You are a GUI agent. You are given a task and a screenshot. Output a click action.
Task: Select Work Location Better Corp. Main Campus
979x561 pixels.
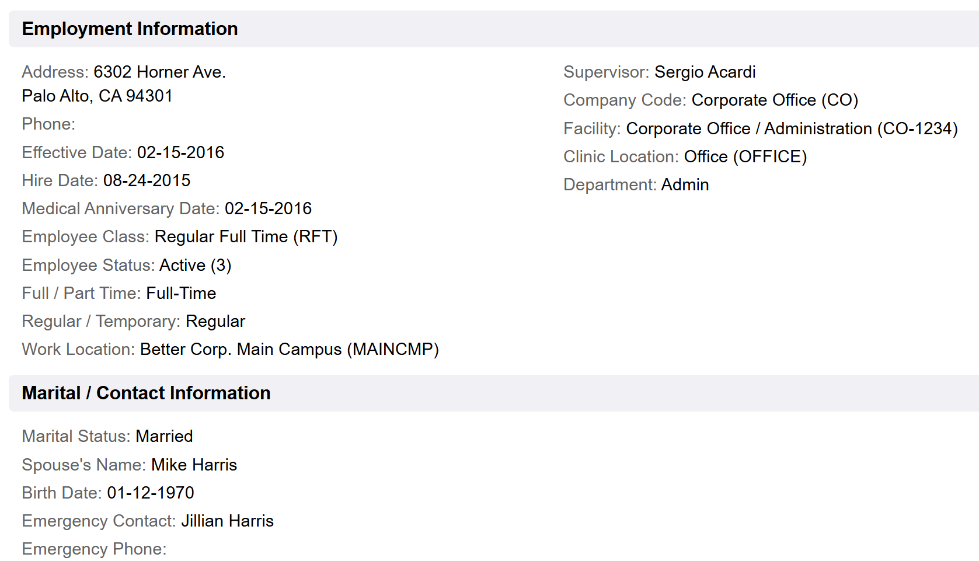click(289, 349)
